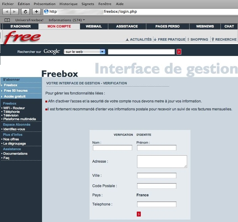Open the bookmarks book icon
The width and height of the screenshot is (238, 222).
coord(7,20)
